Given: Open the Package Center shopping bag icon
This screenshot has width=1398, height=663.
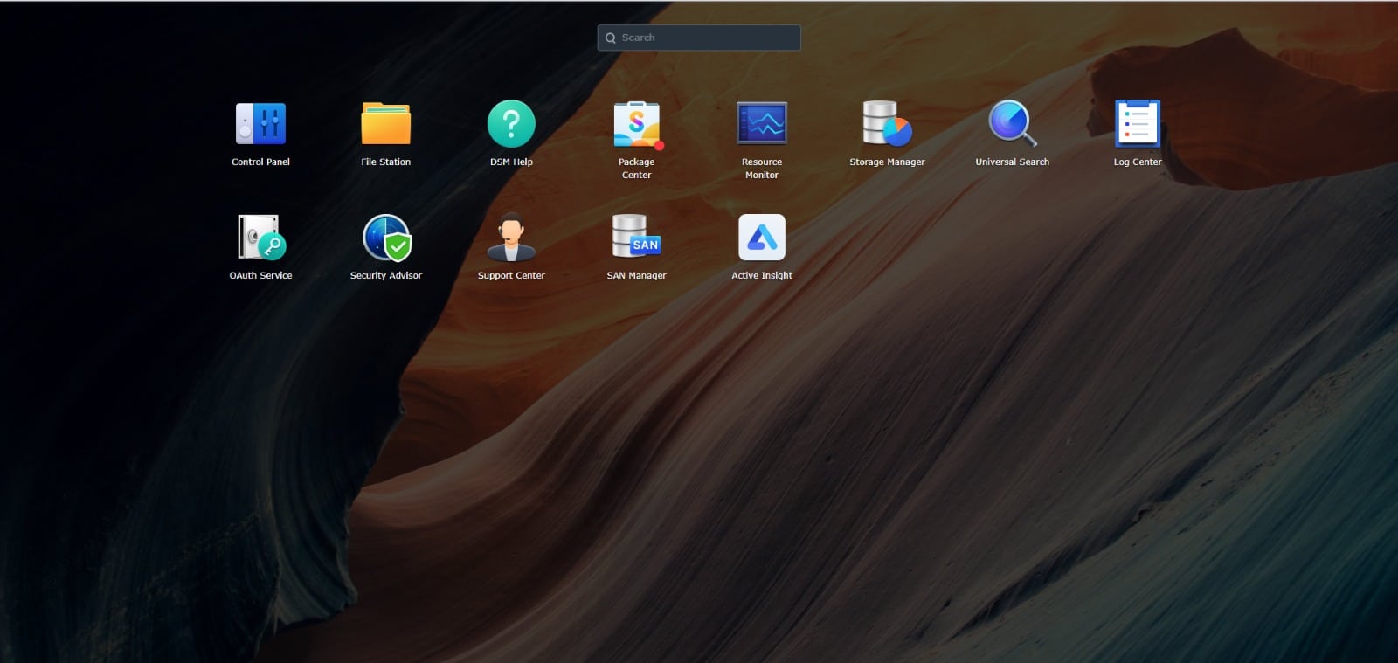Looking at the screenshot, I should [x=636, y=124].
